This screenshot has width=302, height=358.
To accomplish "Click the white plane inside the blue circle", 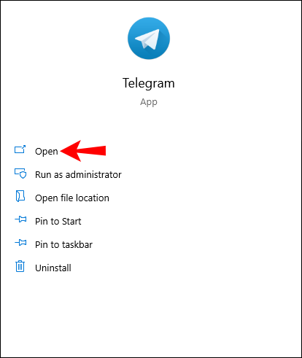I will (x=147, y=39).
